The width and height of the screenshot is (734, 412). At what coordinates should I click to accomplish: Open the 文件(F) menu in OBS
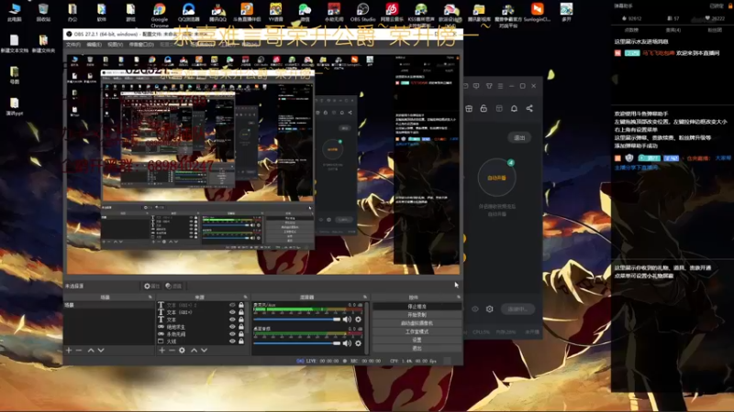coord(73,44)
